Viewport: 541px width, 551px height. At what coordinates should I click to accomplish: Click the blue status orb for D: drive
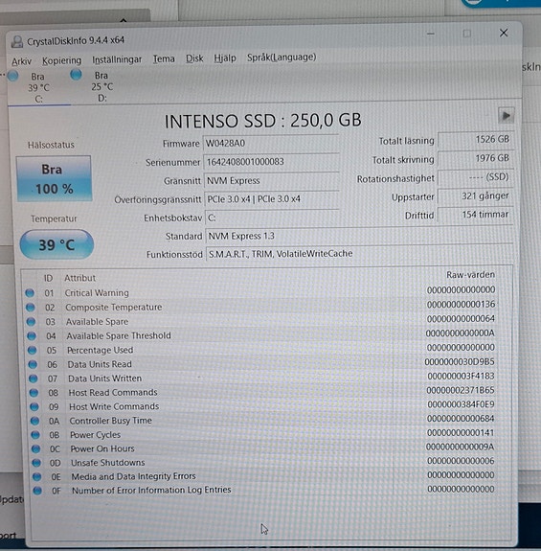[77, 75]
